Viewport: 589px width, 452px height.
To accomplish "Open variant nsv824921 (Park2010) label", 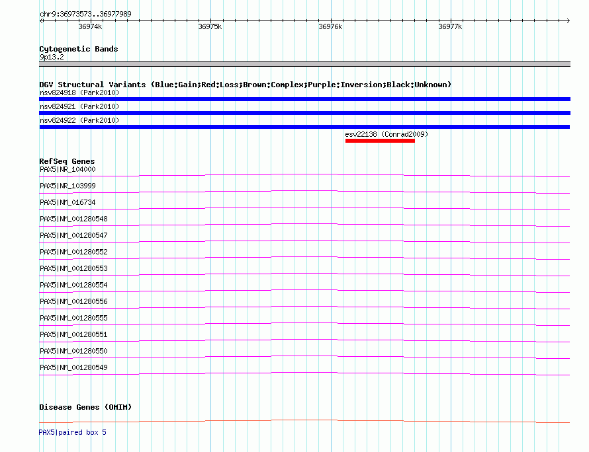I will (x=79, y=106).
